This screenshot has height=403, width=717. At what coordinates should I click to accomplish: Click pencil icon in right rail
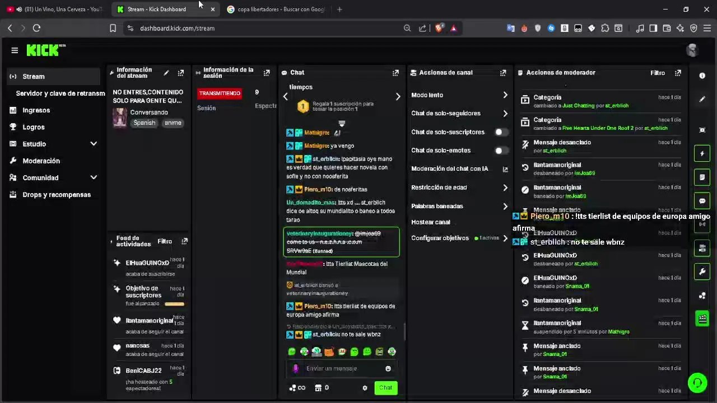(702, 99)
